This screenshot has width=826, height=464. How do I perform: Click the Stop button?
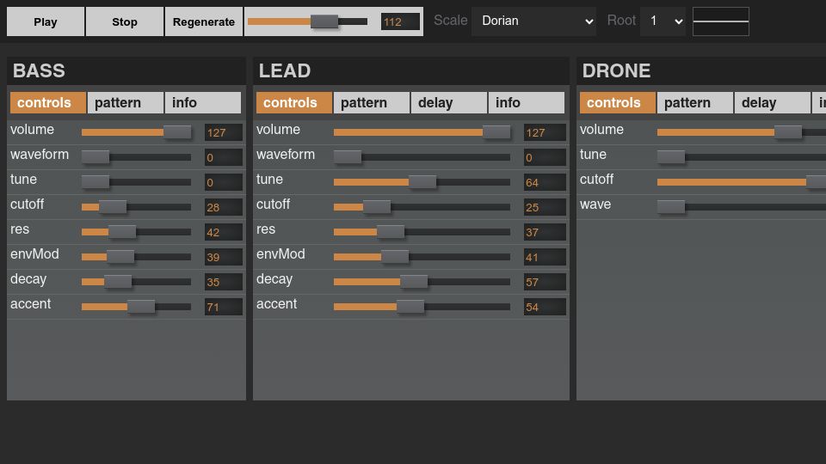(124, 21)
